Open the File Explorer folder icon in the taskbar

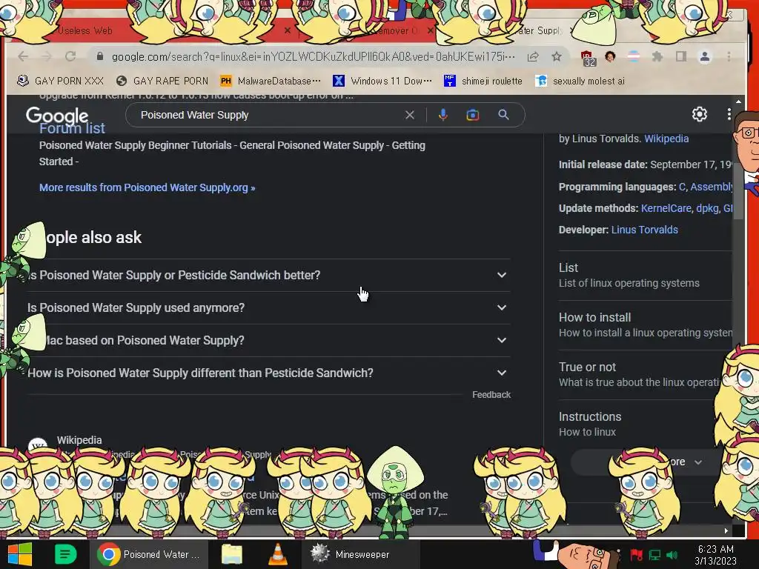pos(232,554)
